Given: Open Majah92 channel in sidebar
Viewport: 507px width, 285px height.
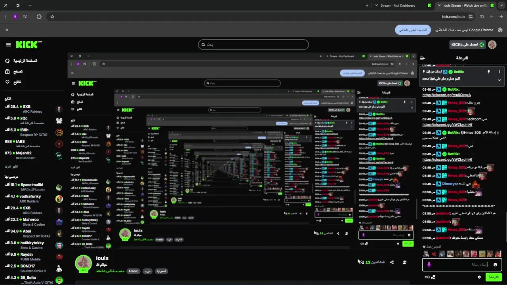Looking at the screenshot, I should tap(34, 155).
